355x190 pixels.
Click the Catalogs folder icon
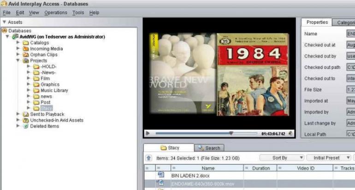point(26,43)
